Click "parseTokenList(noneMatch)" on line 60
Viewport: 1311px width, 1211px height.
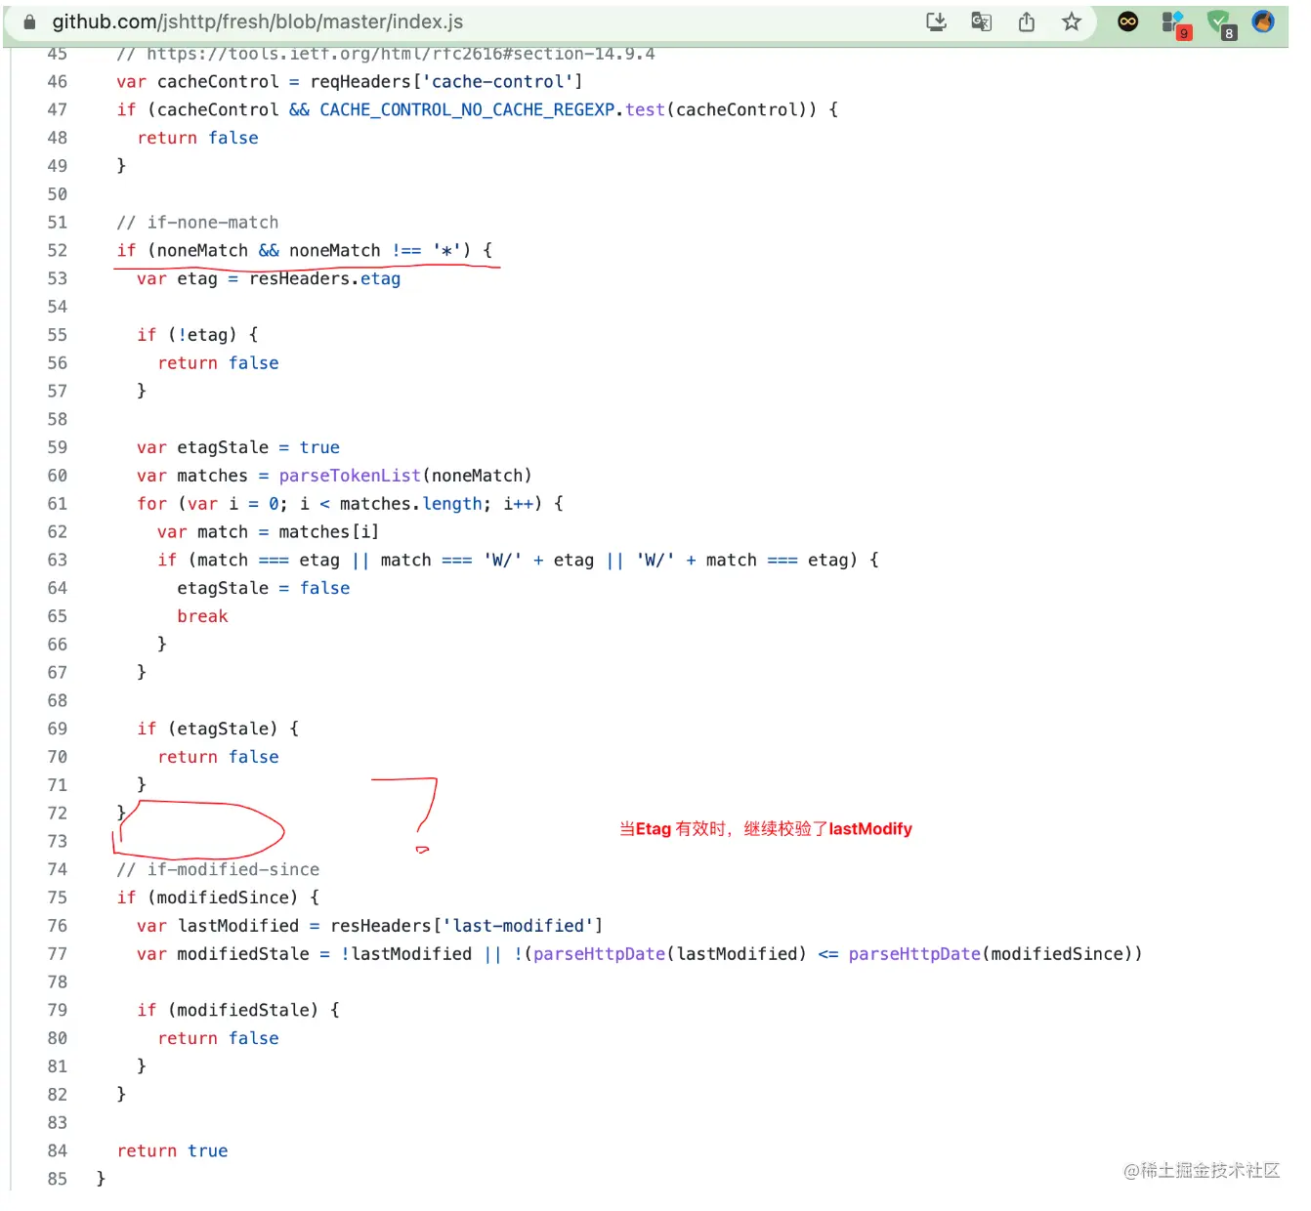point(405,476)
